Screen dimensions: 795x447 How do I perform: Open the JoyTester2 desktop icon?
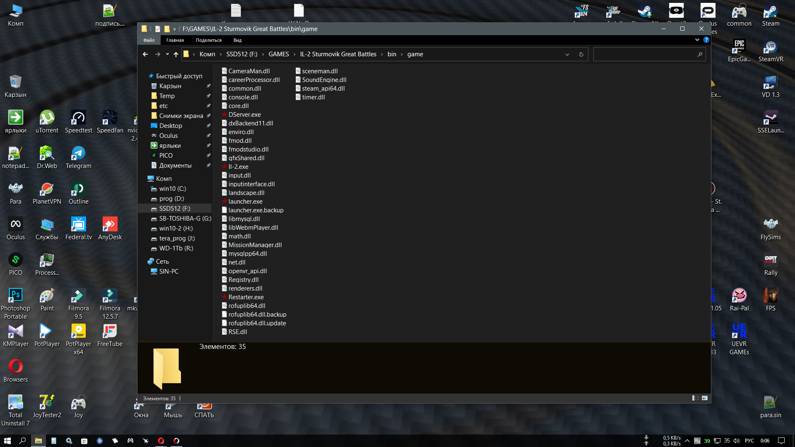pos(47,407)
